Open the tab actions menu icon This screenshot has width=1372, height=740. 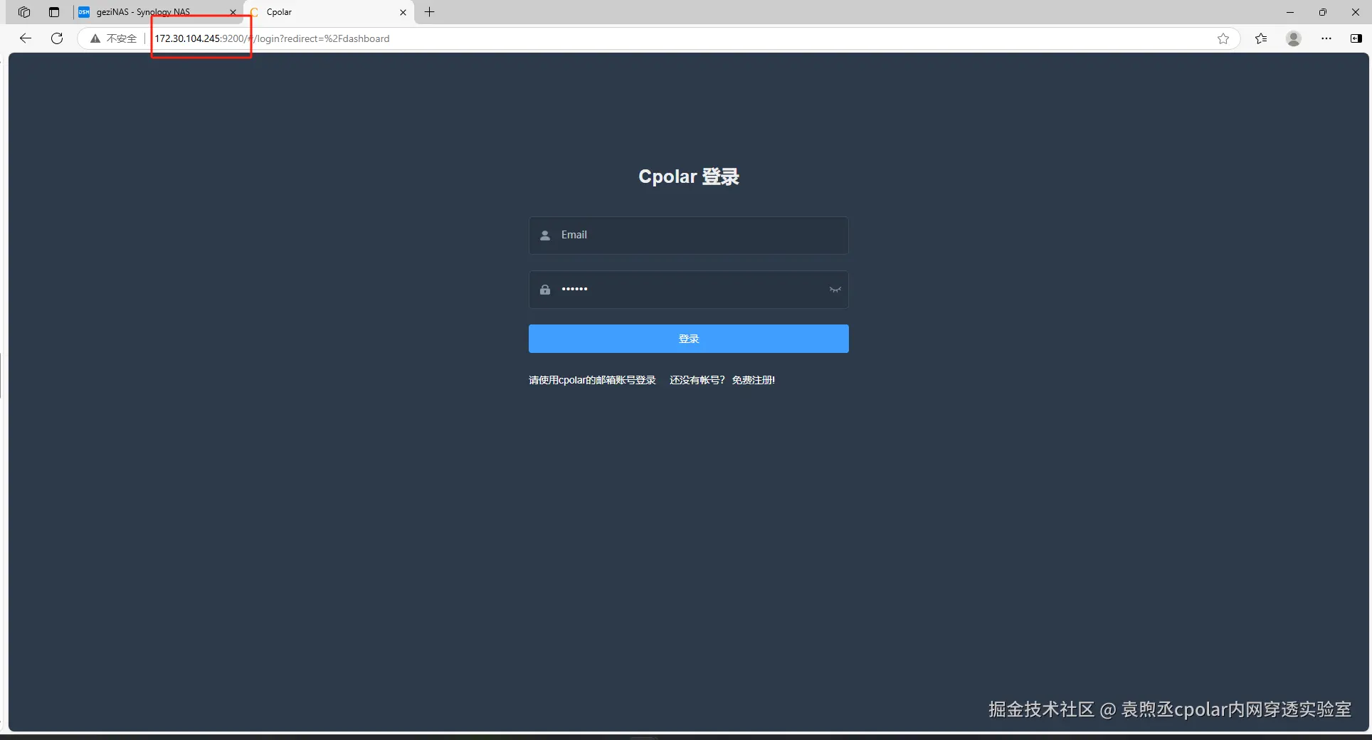tap(54, 12)
